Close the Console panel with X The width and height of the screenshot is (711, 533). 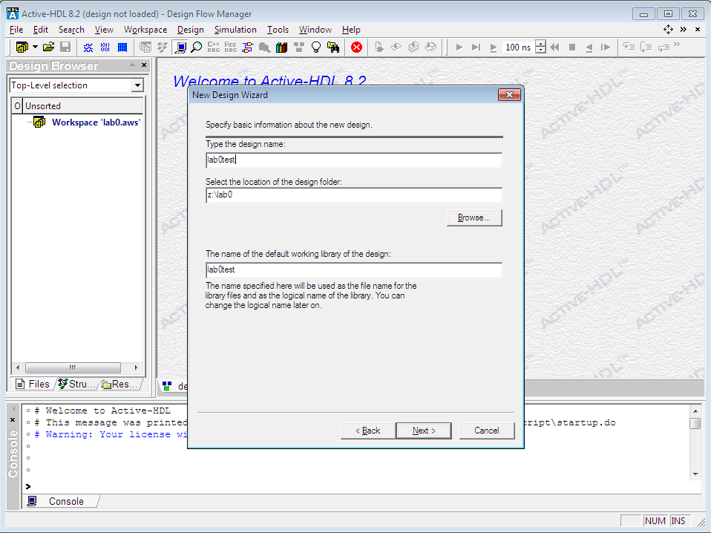[13, 419]
